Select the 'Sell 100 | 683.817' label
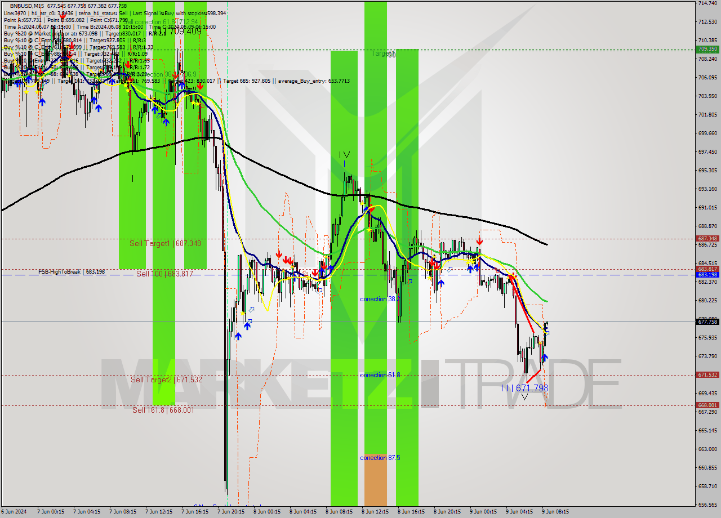This screenshot has height=518, width=721. pyautogui.click(x=164, y=274)
